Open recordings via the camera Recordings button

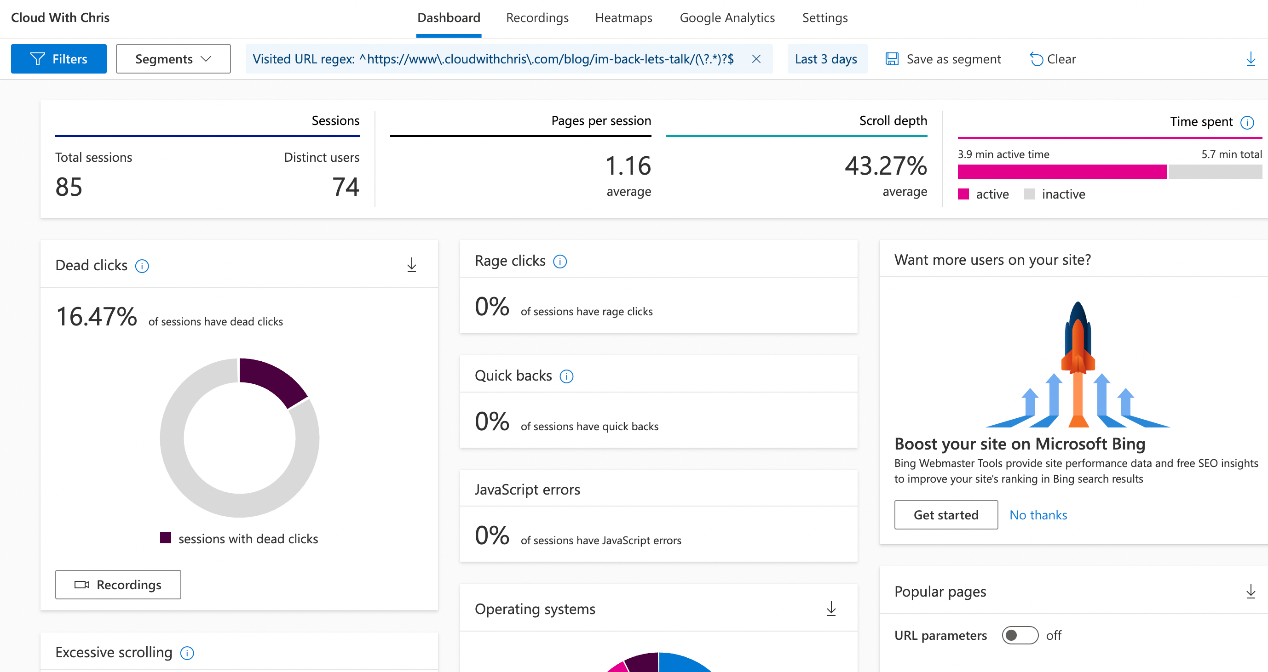coord(118,585)
